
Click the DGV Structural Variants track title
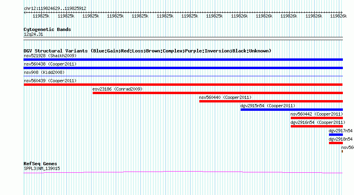[148, 51]
